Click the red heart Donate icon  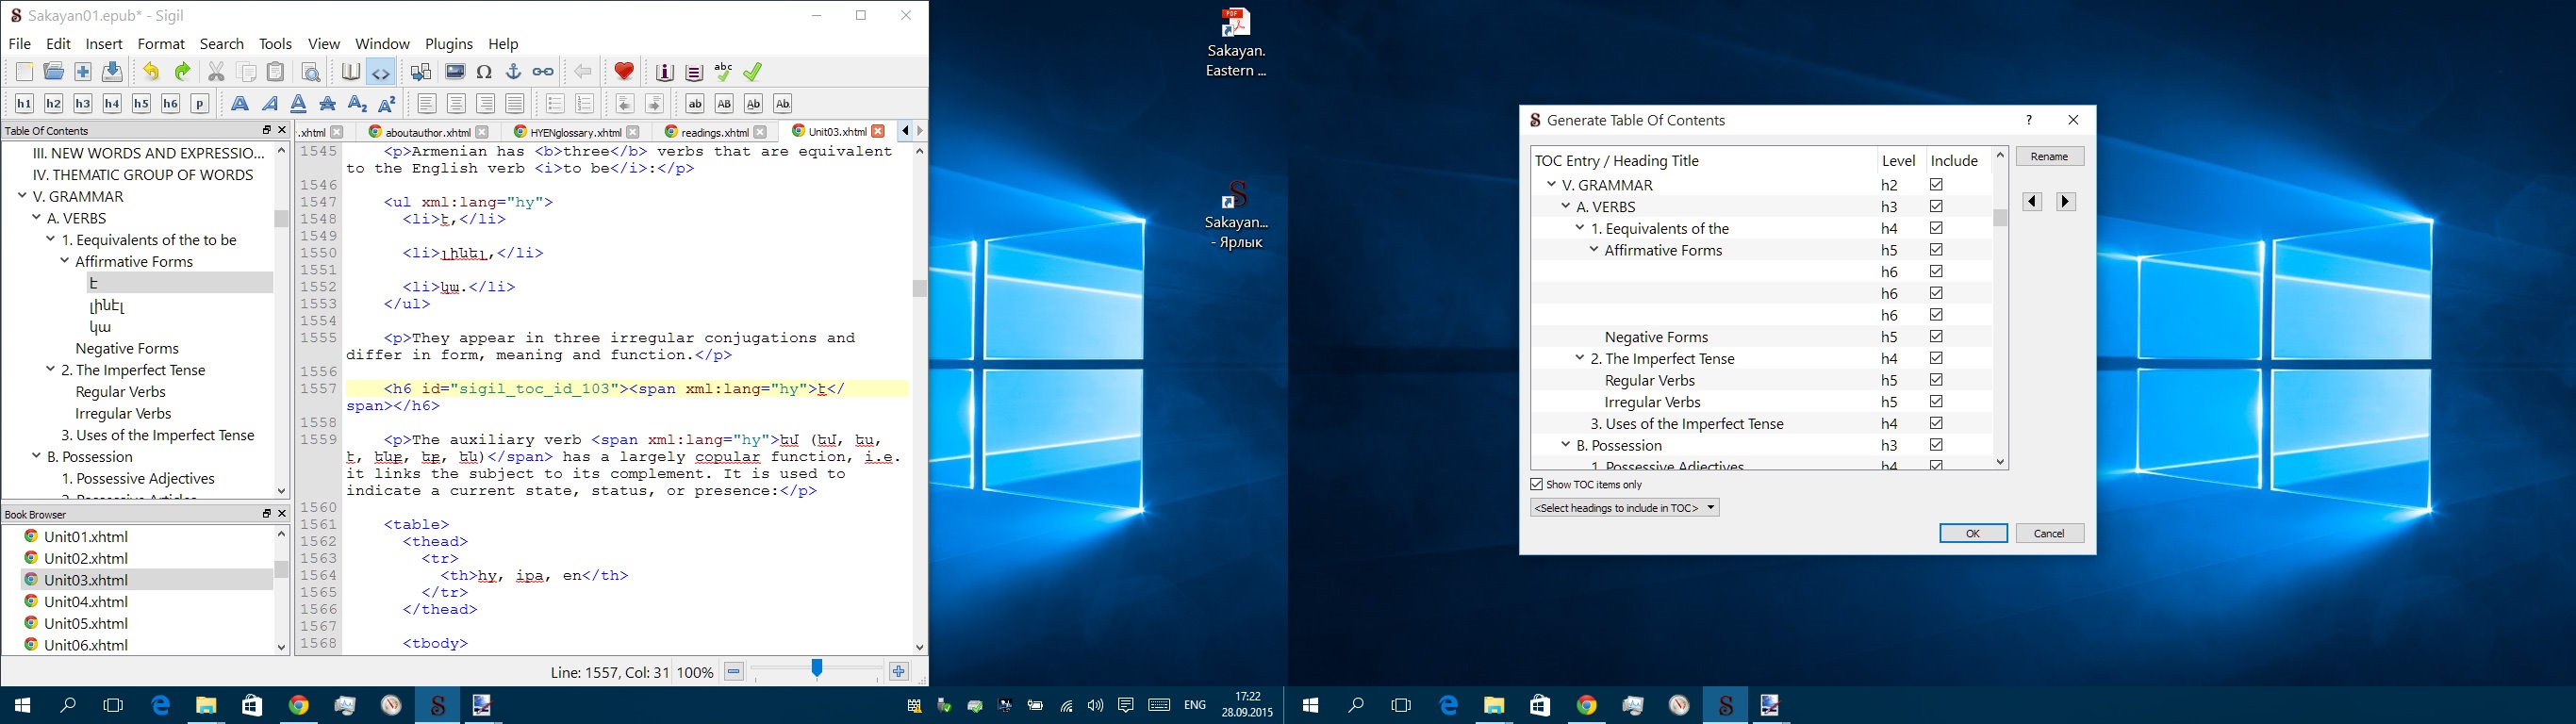624,72
